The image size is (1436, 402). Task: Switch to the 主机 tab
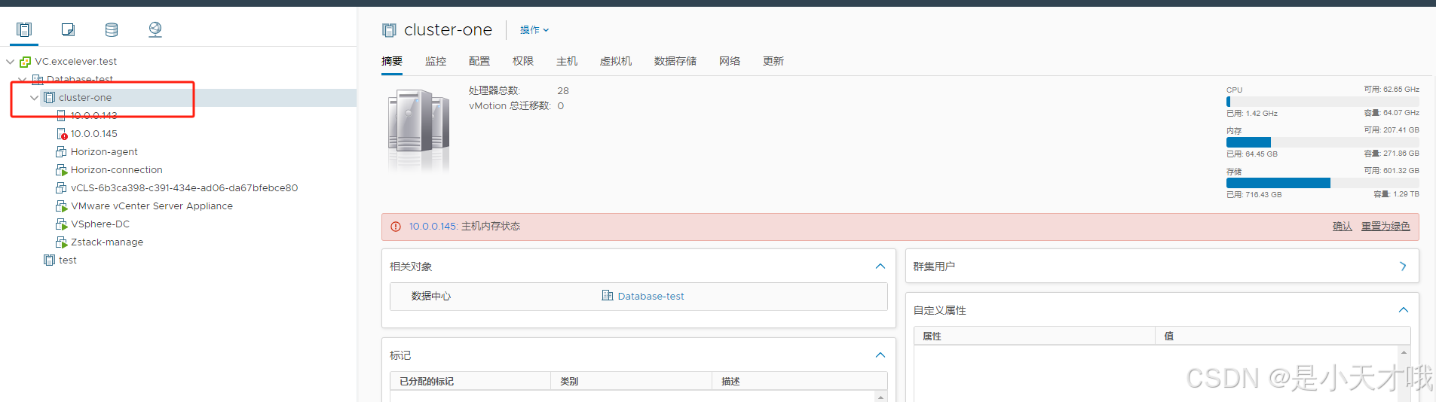click(567, 62)
